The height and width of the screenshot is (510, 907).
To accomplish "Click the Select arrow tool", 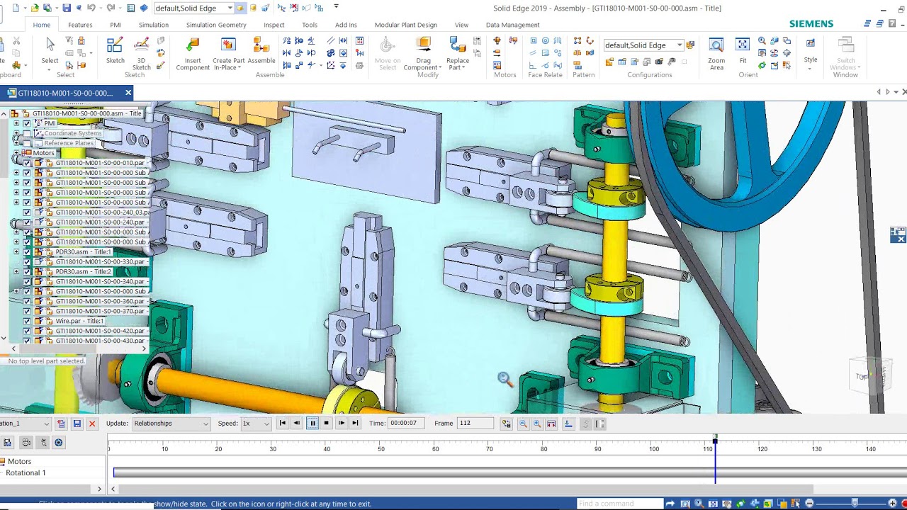I will (x=50, y=51).
